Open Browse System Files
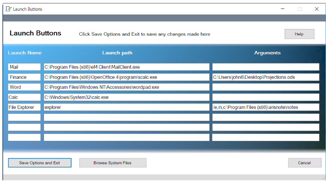Screen dimensions: 326x181 point(113,163)
